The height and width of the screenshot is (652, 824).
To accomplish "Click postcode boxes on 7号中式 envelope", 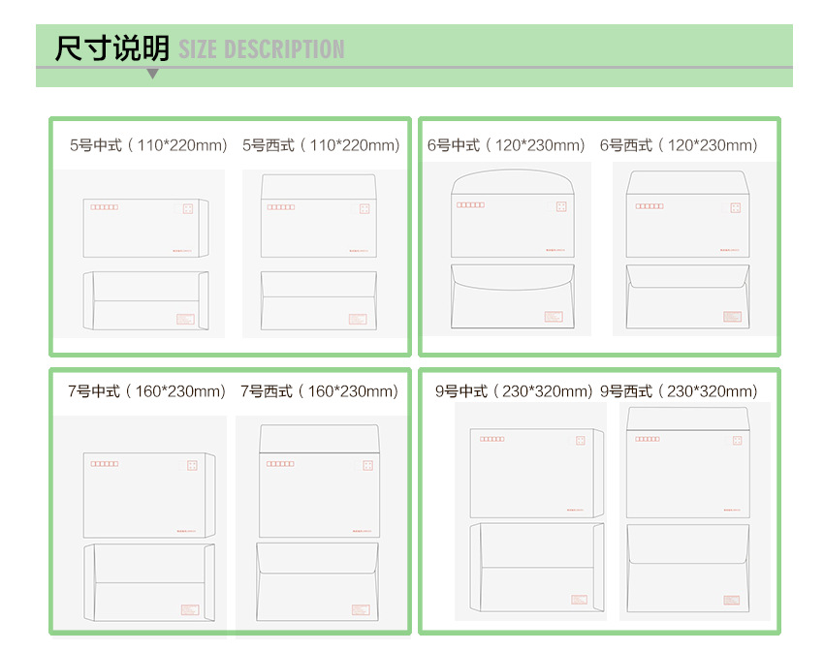I will coord(105,464).
